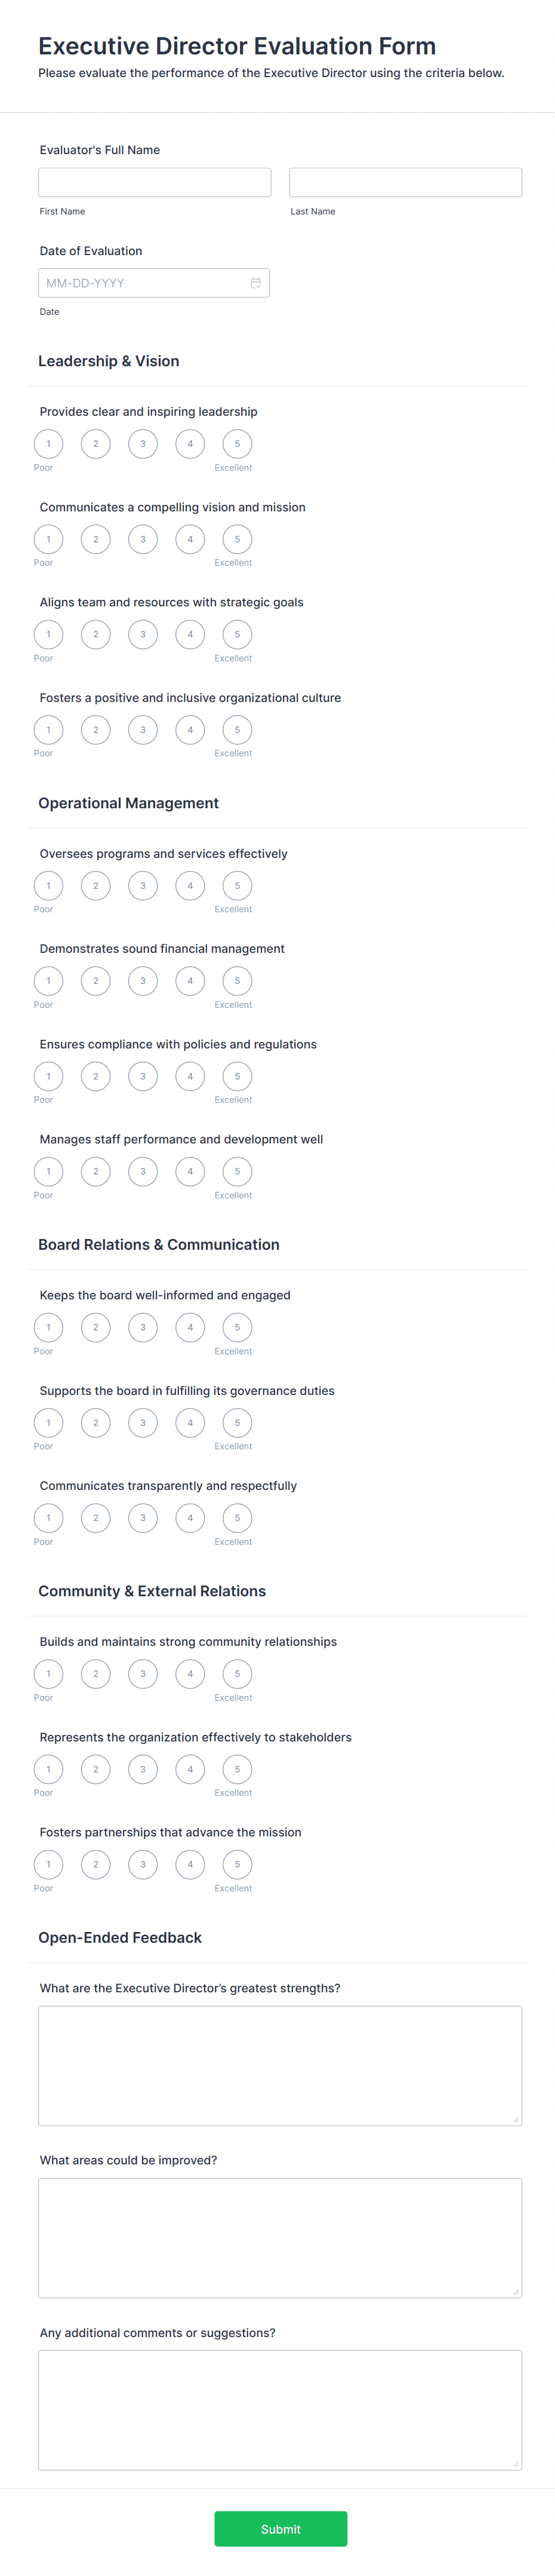Give stakeholder representation a 5

pyautogui.click(x=236, y=1768)
